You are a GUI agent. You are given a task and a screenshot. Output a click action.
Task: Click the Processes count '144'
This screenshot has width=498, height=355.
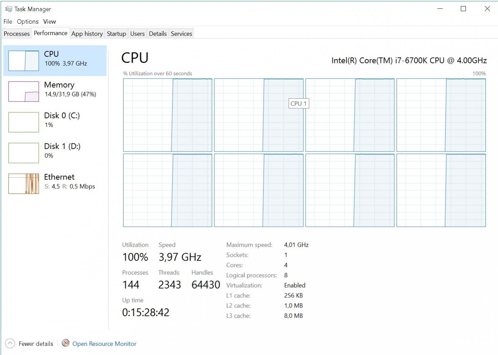[131, 285]
